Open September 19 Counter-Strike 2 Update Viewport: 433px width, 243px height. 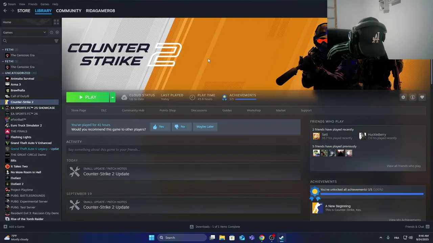point(106,207)
